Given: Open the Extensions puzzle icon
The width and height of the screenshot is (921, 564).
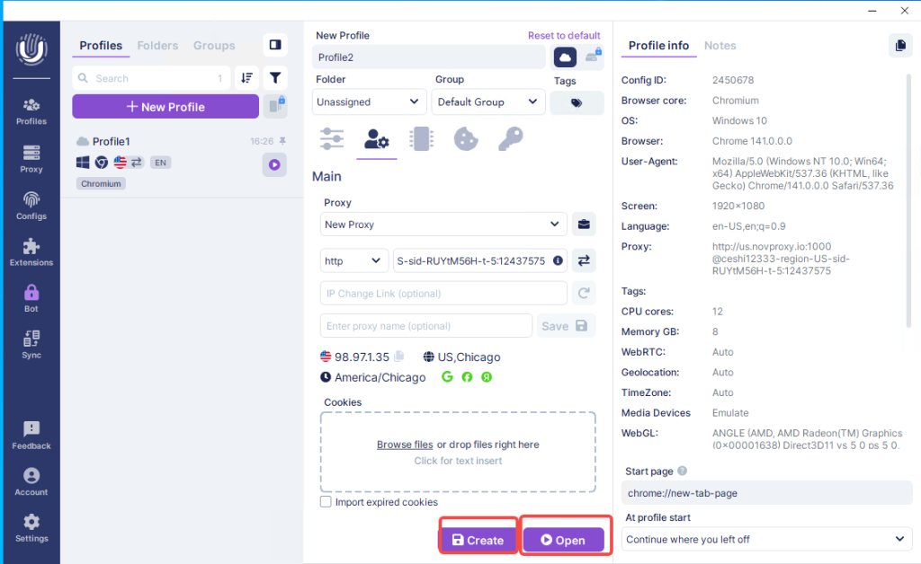Looking at the screenshot, I should pyautogui.click(x=31, y=251).
